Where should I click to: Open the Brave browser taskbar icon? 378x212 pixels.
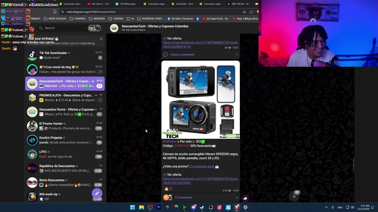click(x=237, y=207)
